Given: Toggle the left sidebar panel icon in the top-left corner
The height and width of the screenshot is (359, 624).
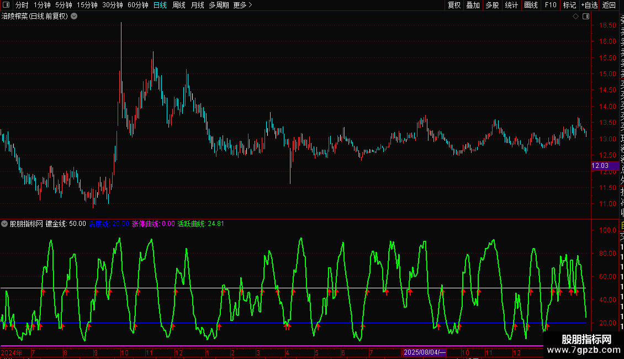Looking at the screenshot, I should click(x=6, y=5).
